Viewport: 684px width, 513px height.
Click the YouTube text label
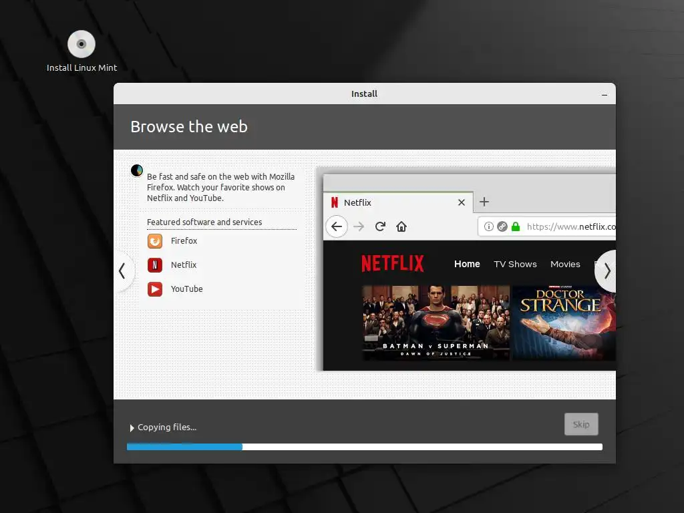click(187, 289)
